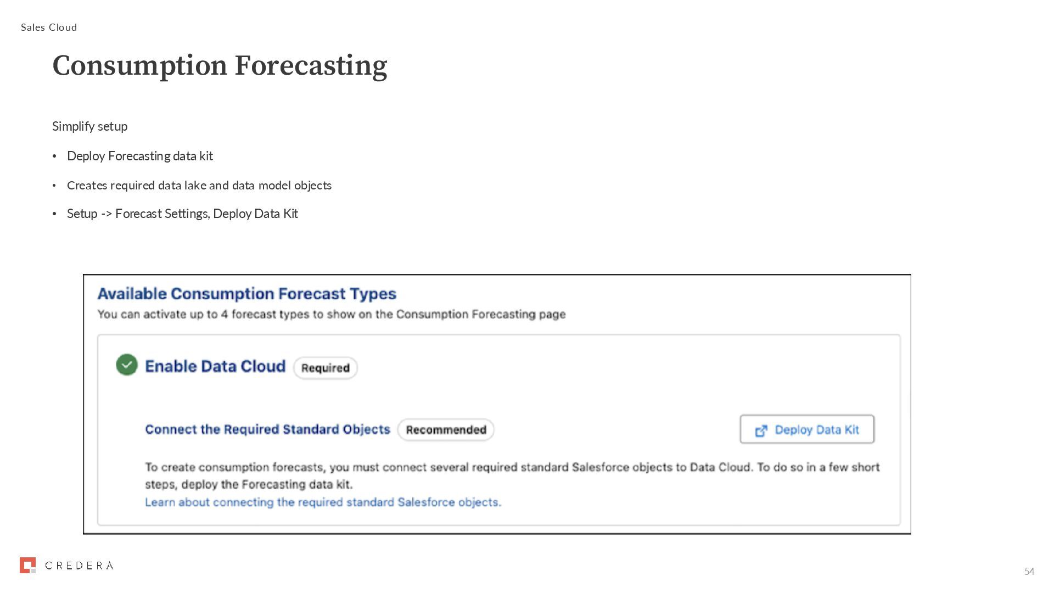Click the Credera square logo icon
The image size is (1054, 593).
pyautogui.click(x=27, y=565)
